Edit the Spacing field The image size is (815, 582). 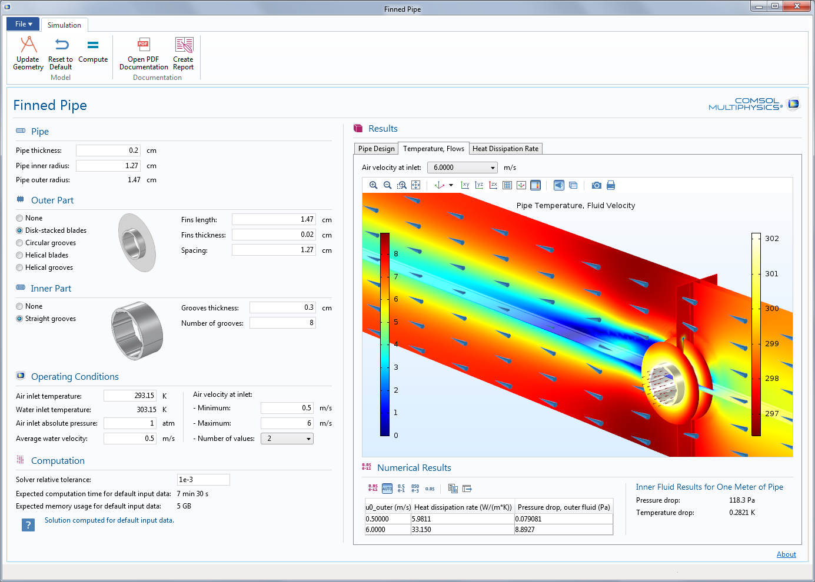274,250
